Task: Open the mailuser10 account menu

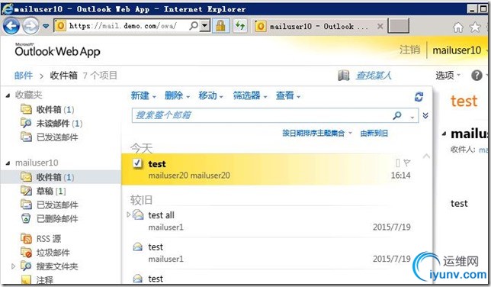Action: tap(457, 50)
